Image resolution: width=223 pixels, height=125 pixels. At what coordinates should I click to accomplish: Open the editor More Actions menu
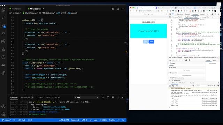click(123, 9)
